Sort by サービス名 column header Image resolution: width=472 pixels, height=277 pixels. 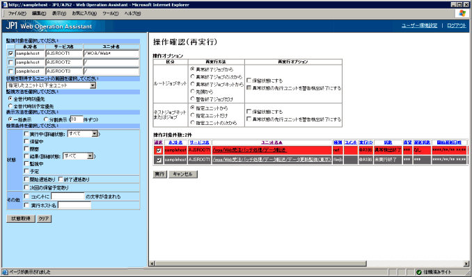(200, 142)
